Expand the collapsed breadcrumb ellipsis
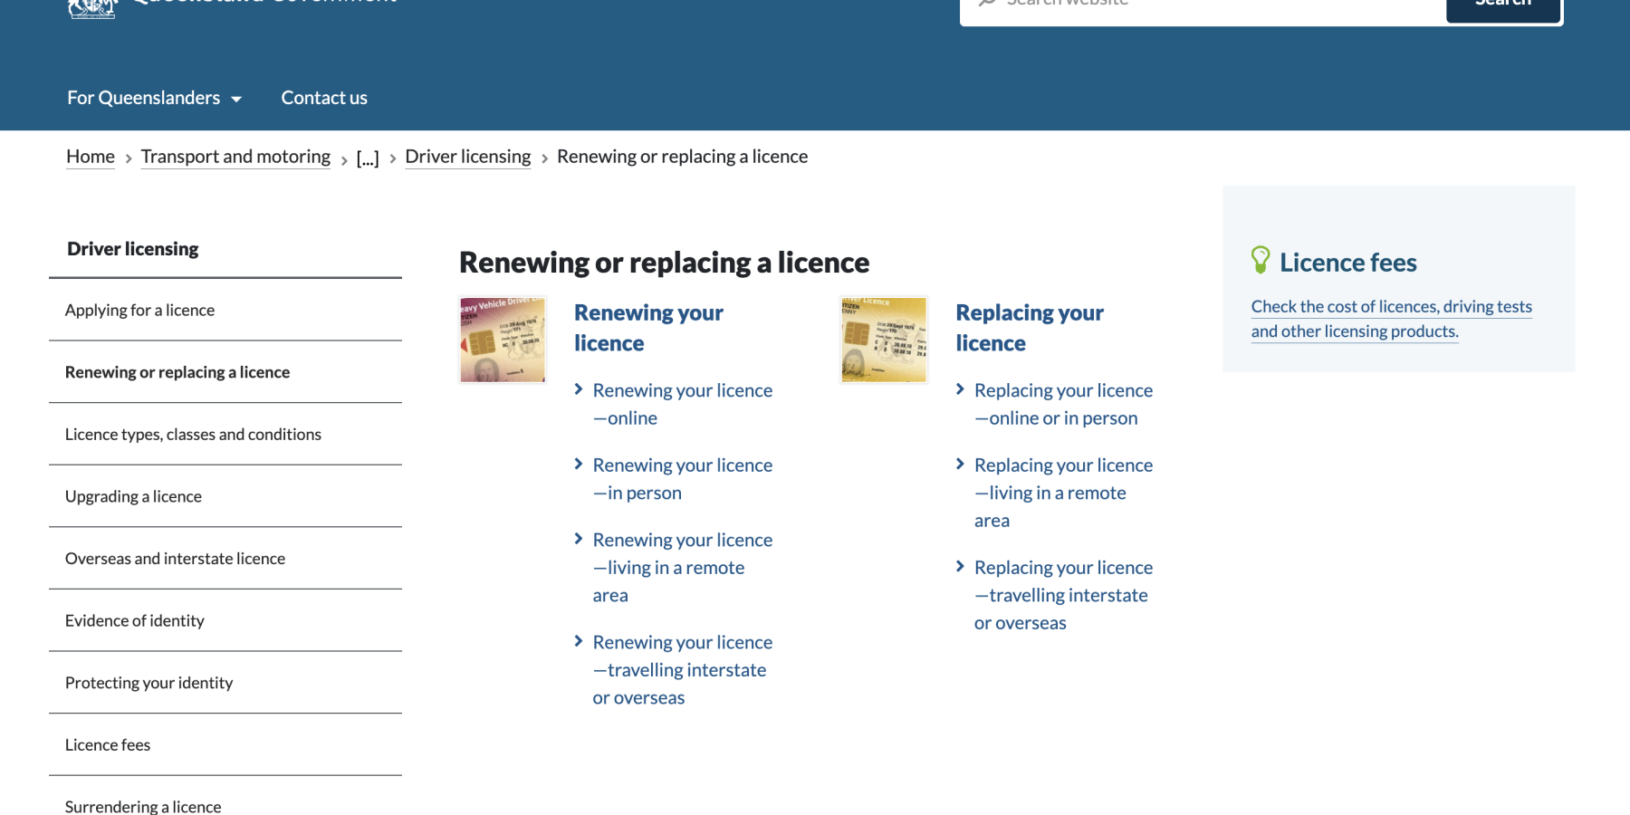This screenshot has width=1630, height=815. [367, 158]
